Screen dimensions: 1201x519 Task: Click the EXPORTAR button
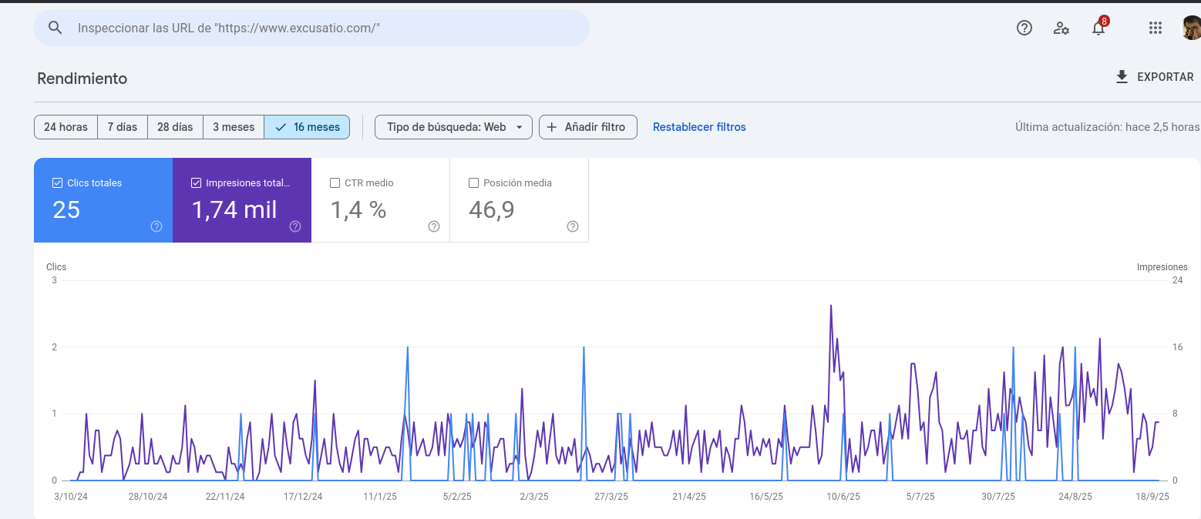coord(1154,77)
